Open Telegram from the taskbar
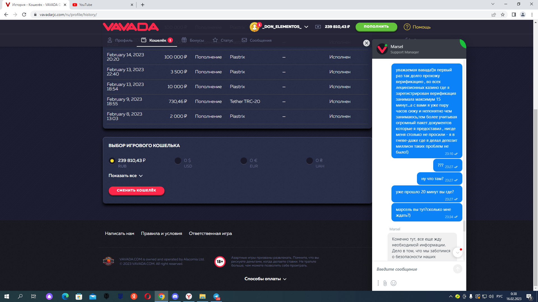Image resolution: width=538 pixels, height=302 pixels. click(x=217, y=296)
